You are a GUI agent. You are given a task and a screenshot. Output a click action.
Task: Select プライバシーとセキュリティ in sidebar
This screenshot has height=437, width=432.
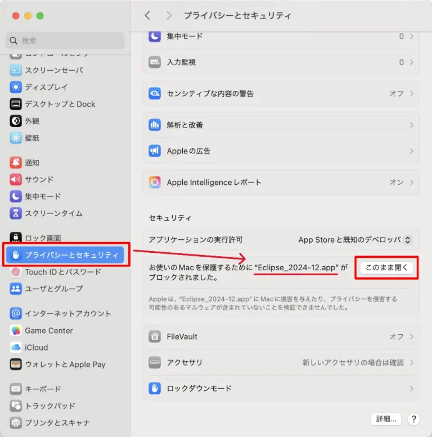65,255
